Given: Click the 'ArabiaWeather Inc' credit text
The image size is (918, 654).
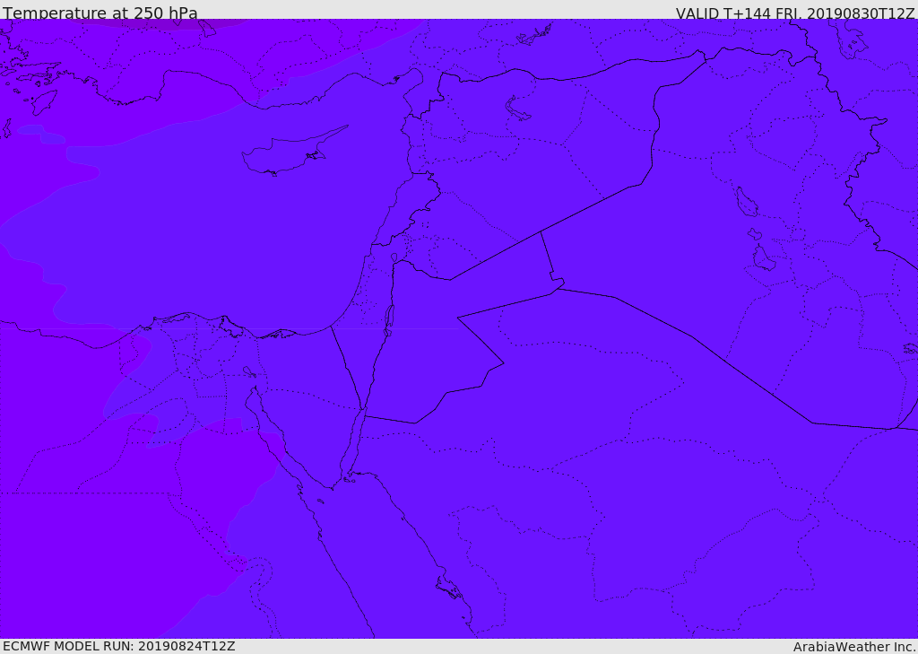Looking at the screenshot, I should 853,647.
